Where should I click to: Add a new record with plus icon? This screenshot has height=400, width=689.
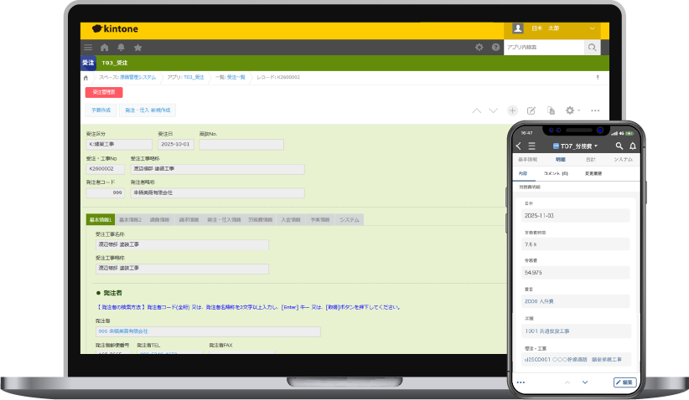(x=513, y=110)
